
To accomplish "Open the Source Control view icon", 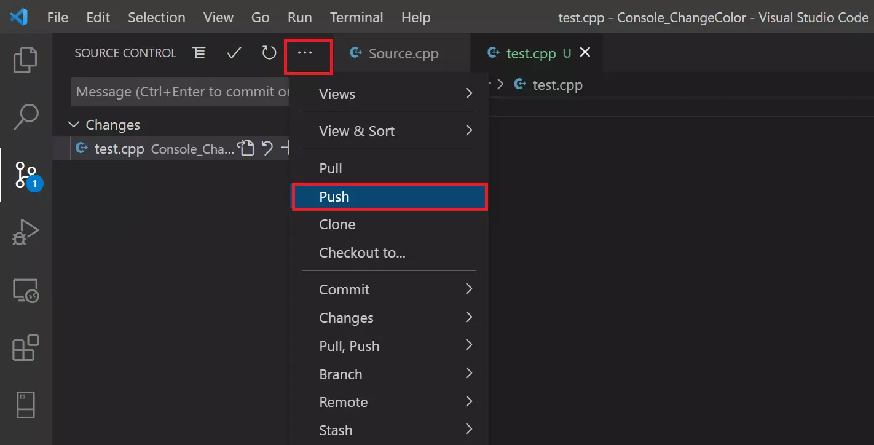I will tap(26, 175).
